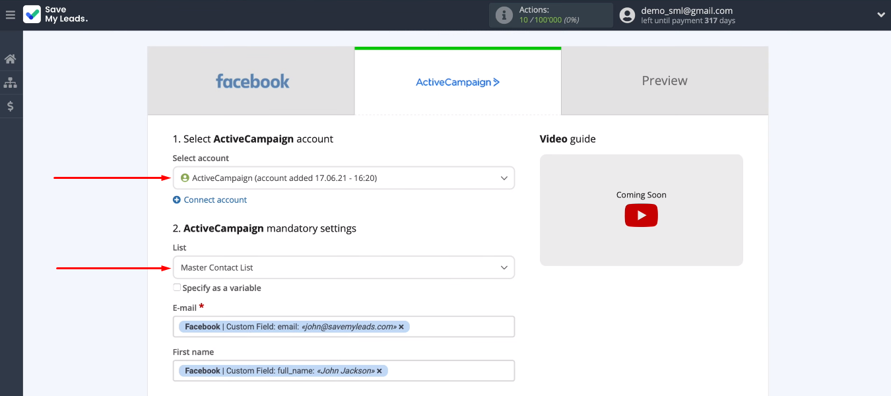The width and height of the screenshot is (891, 396).
Task: Click the Facebook full_name field tag
Action: [x=283, y=371]
